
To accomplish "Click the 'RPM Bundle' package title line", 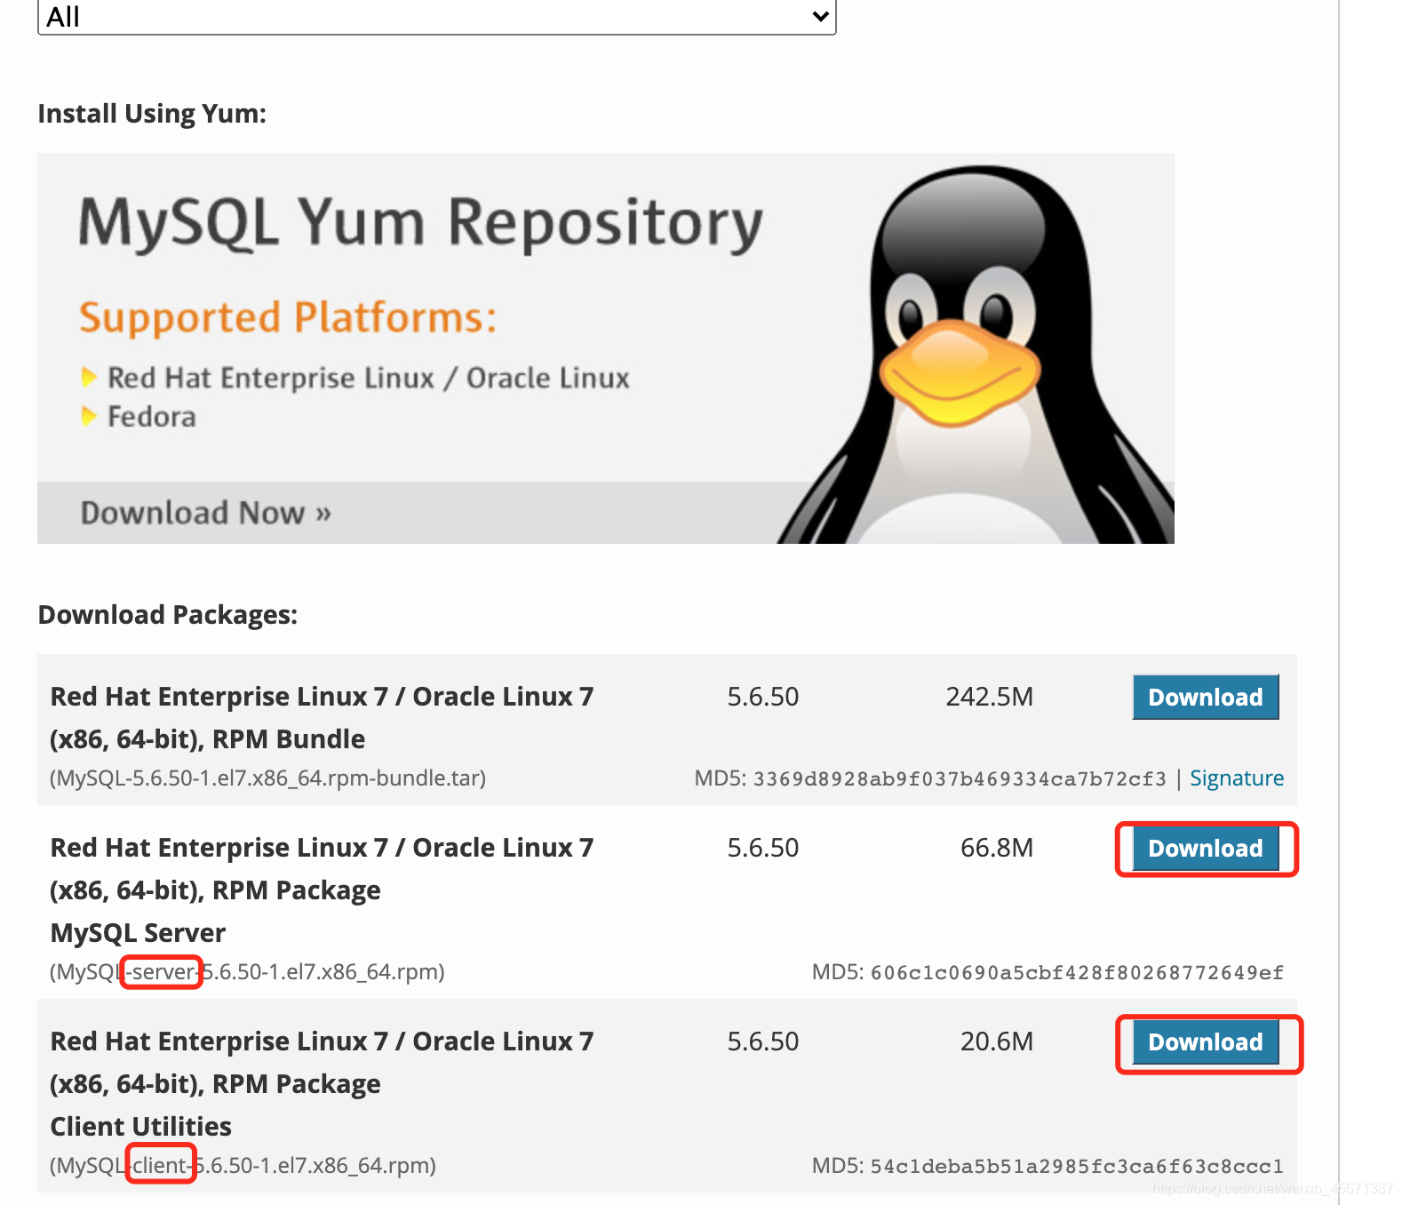I will click(x=207, y=739).
